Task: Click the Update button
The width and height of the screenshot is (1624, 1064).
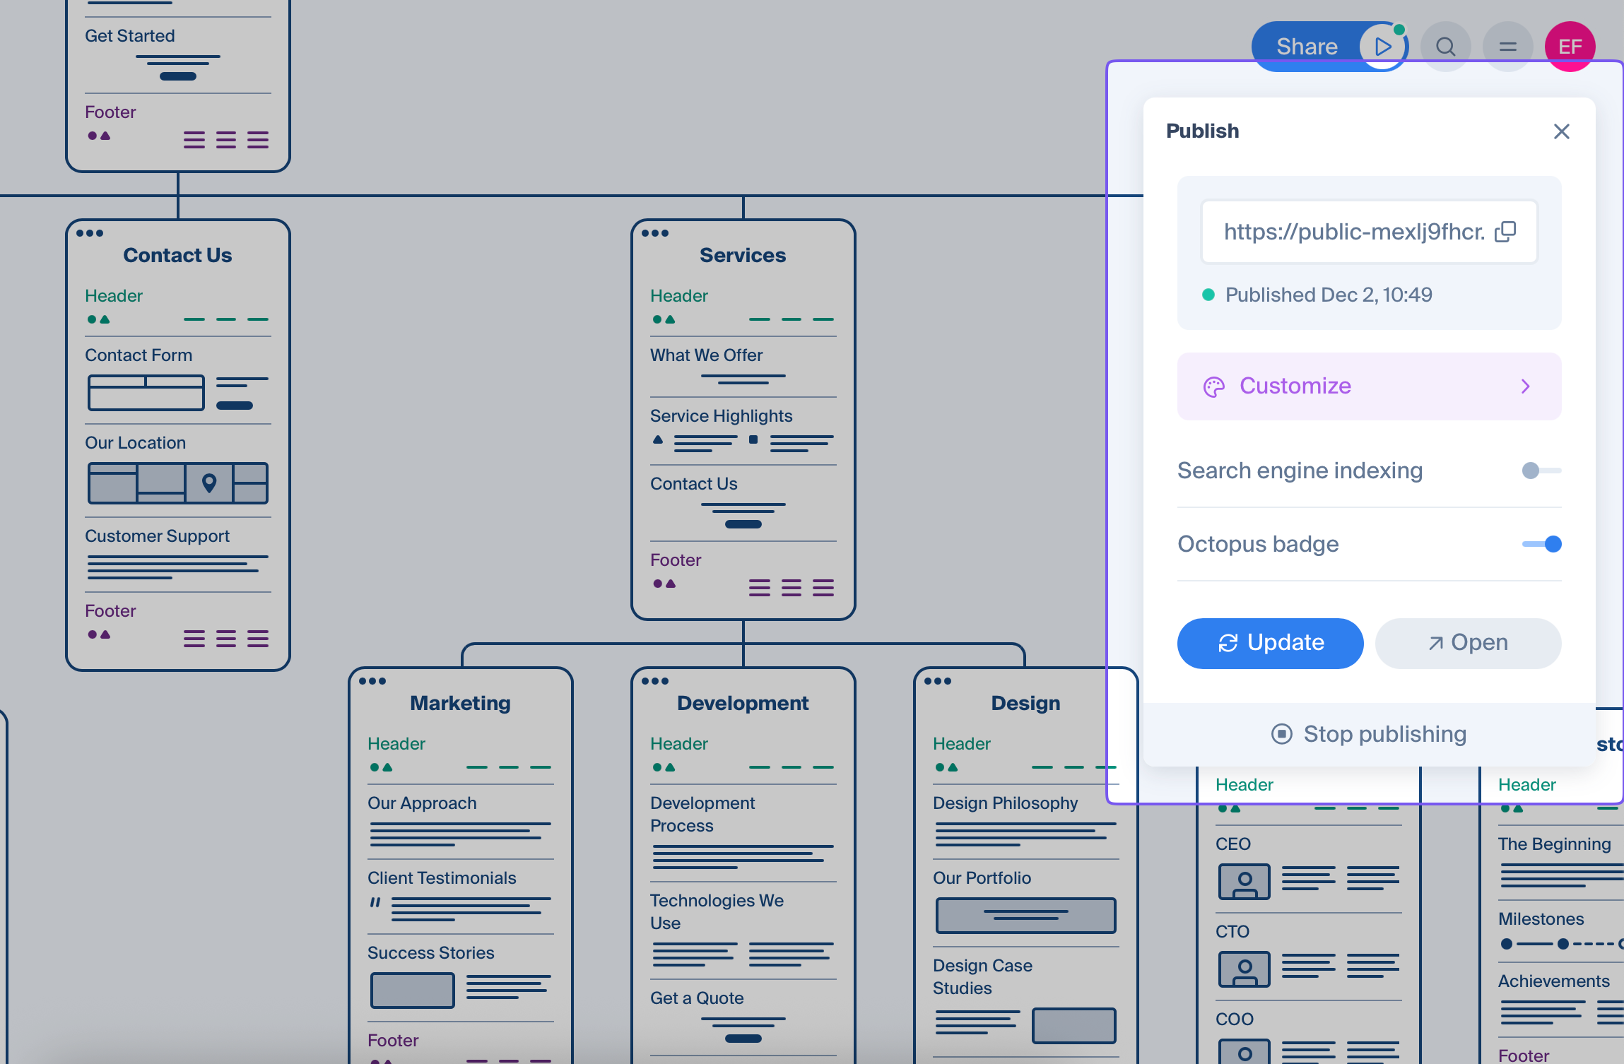Action: [1270, 643]
